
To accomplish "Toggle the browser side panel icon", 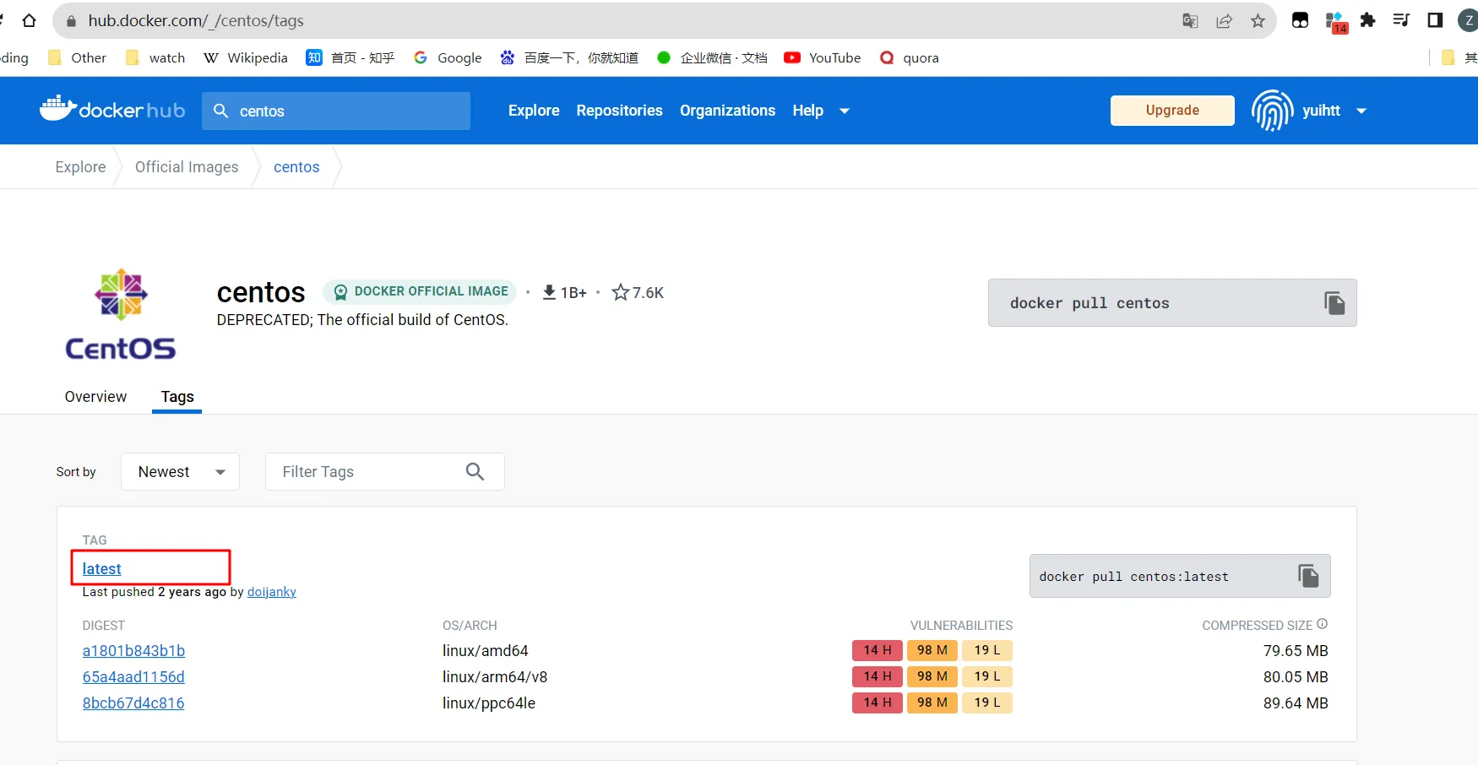I will (x=1435, y=20).
